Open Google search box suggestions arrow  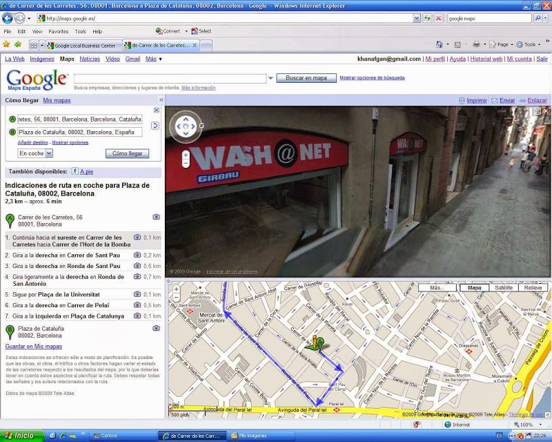pos(270,78)
